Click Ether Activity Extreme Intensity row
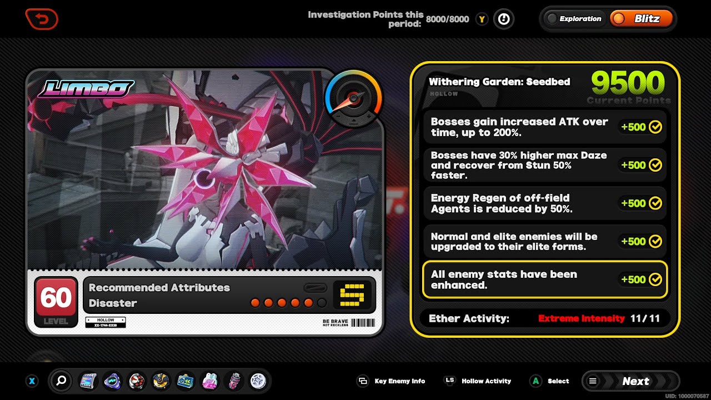 click(x=544, y=319)
